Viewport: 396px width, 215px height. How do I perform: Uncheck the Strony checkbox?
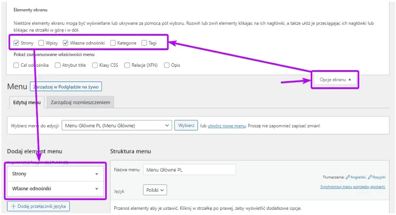tap(16, 43)
